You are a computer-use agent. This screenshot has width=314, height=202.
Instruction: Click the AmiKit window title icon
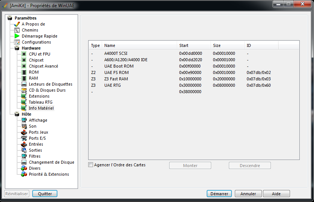point(5,5)
